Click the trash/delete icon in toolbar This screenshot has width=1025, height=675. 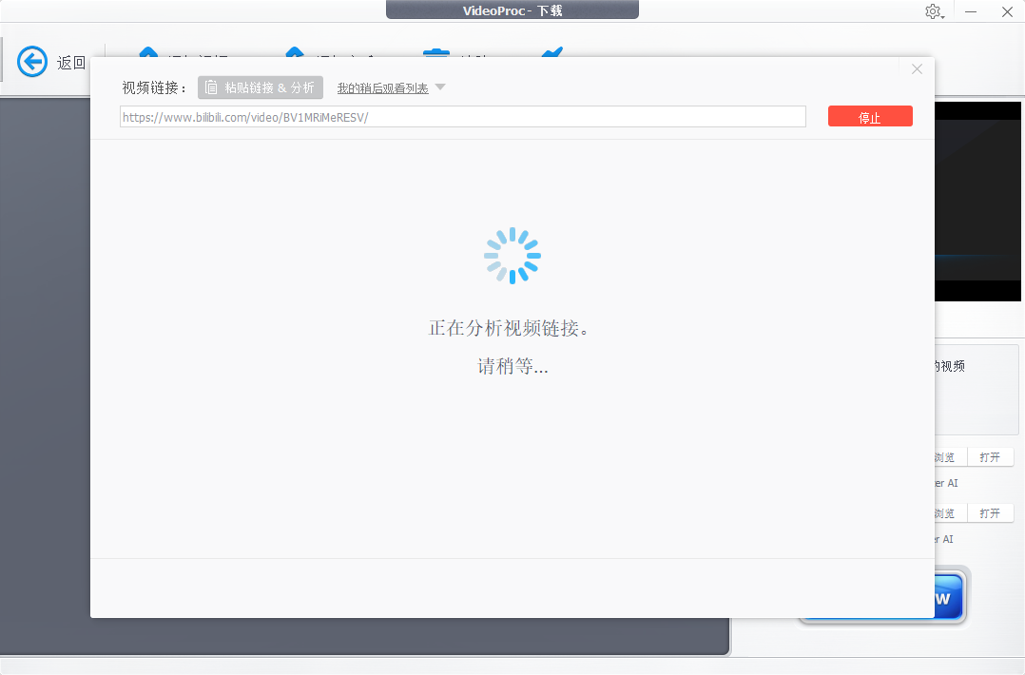coord(435,55)
